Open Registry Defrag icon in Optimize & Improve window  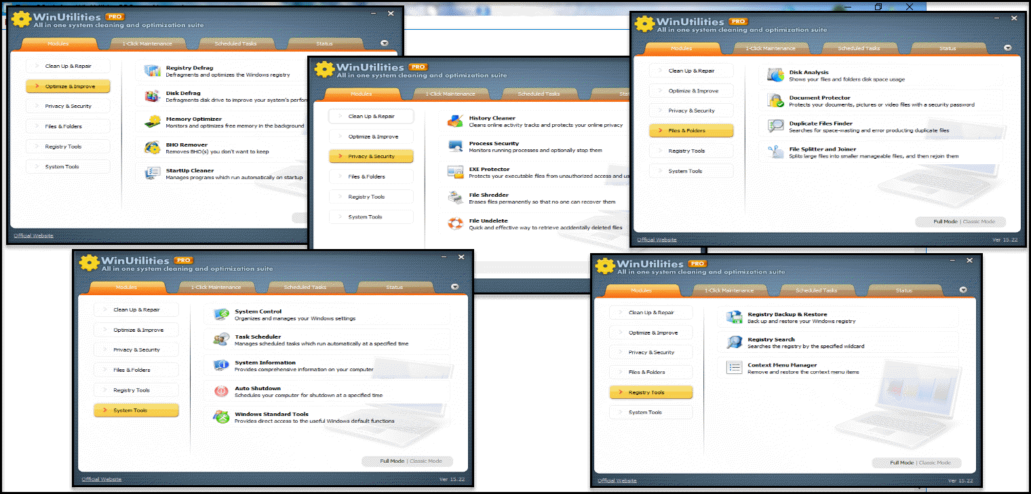point(153,71)
